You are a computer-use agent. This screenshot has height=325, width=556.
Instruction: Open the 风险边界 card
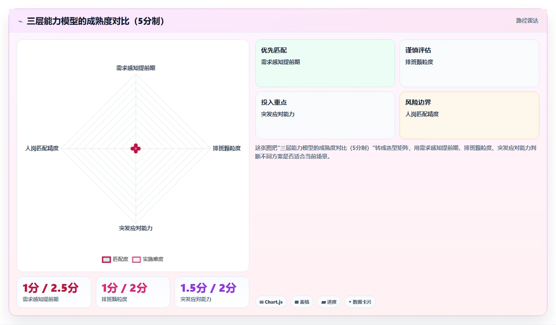pyautogui.click(x=469, y=115)
